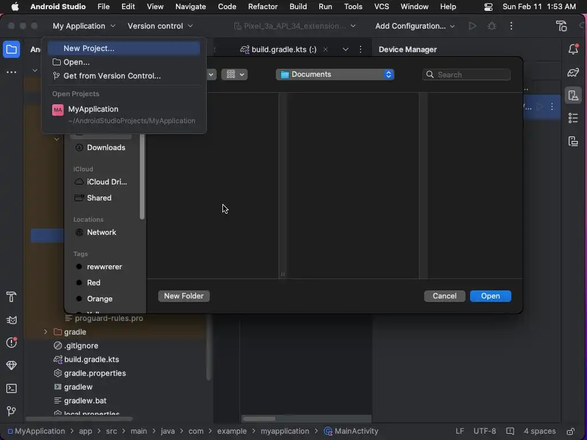Expand the gradle folder in project tree

point(46,332)
